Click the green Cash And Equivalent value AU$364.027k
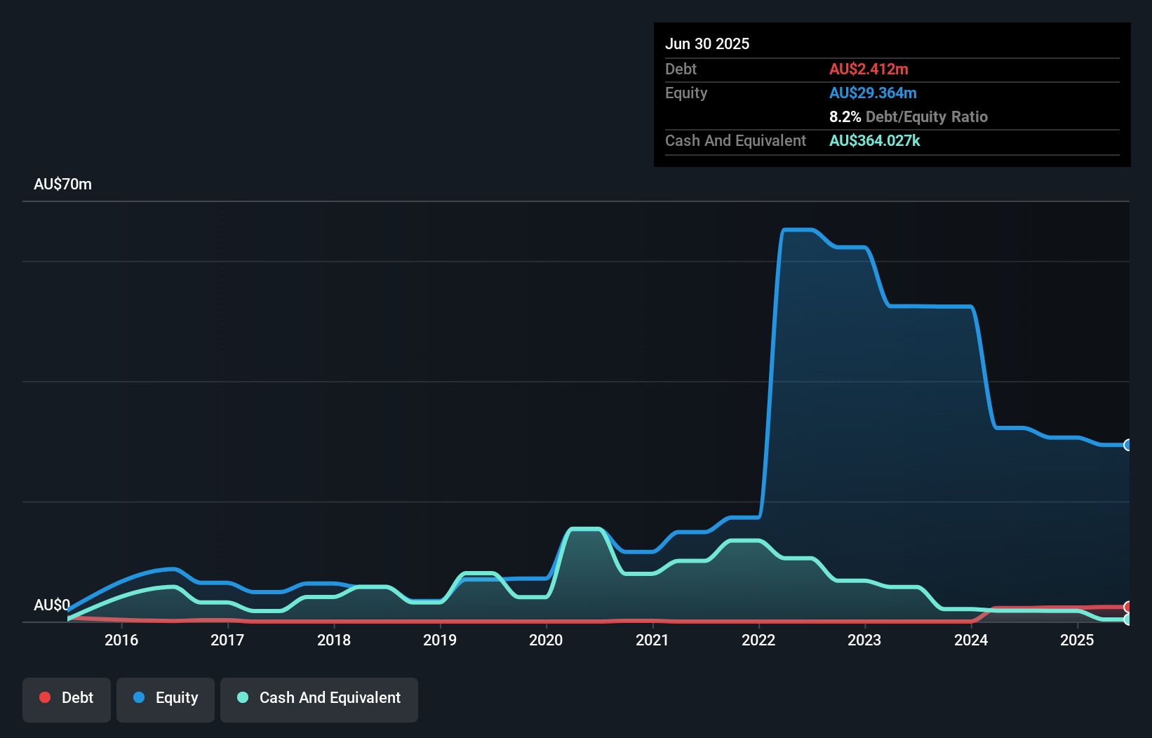The height and width of the screenshot is (738, 1152). tap(875, 141)
